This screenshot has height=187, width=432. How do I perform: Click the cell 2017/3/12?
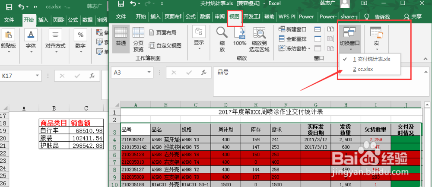tap(316, 139)
